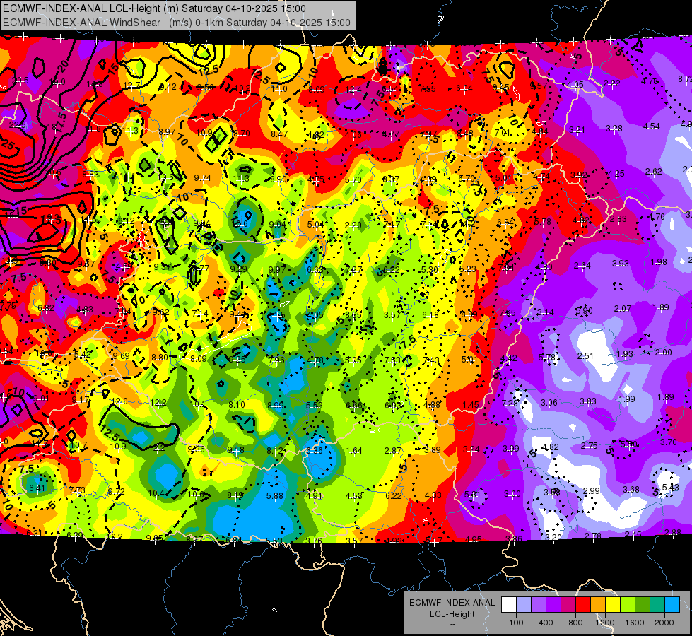Click the grid value 9.04
Screen dimensions: 692x636
click(x=278, y=225)
